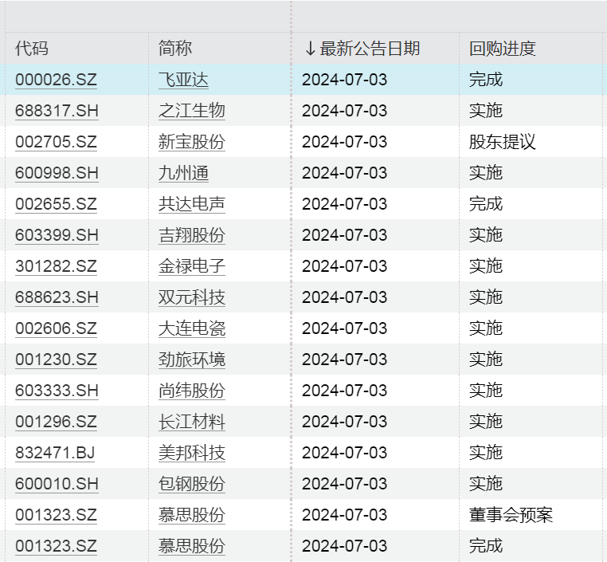Viewport: 607px width, 562px height.
Task: Open stock code 002705.SZ link
Action: coord(56,142)
